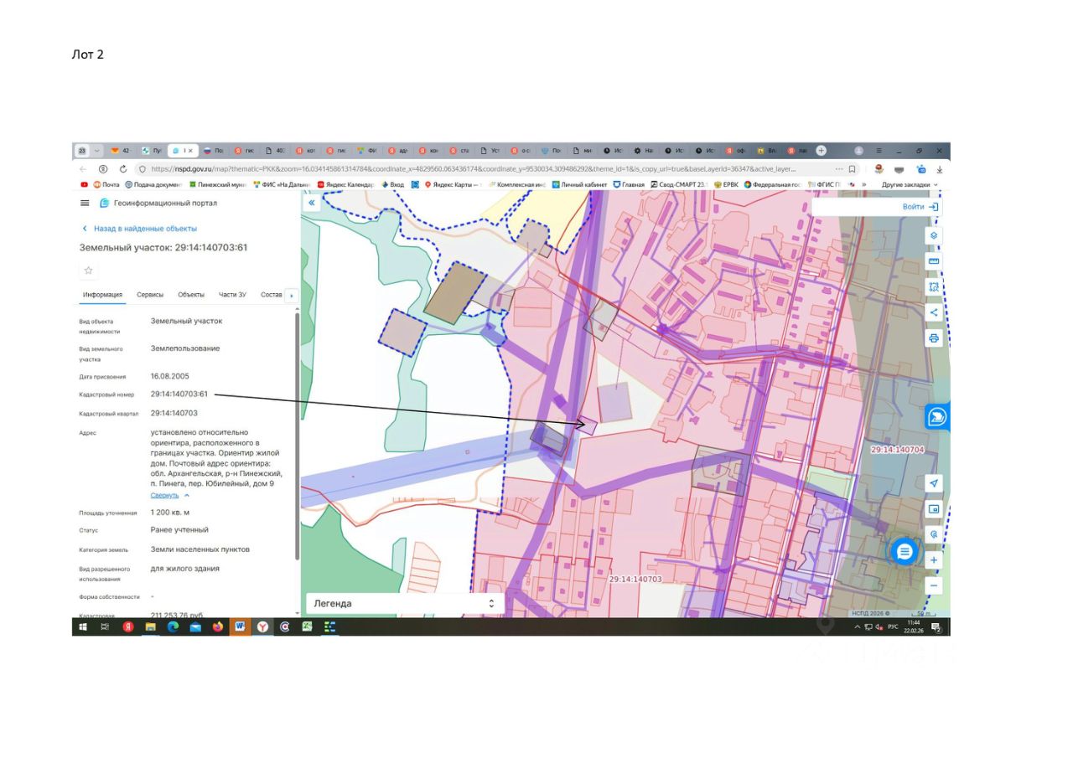Select the ruler measurement tool

coord(934,261)
